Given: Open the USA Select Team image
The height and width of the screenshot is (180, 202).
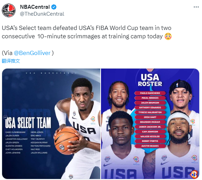Looking at the screenshot, I should (x=51, y=124).
